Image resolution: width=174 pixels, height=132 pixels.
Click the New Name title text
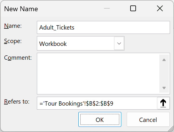[21, 9]
